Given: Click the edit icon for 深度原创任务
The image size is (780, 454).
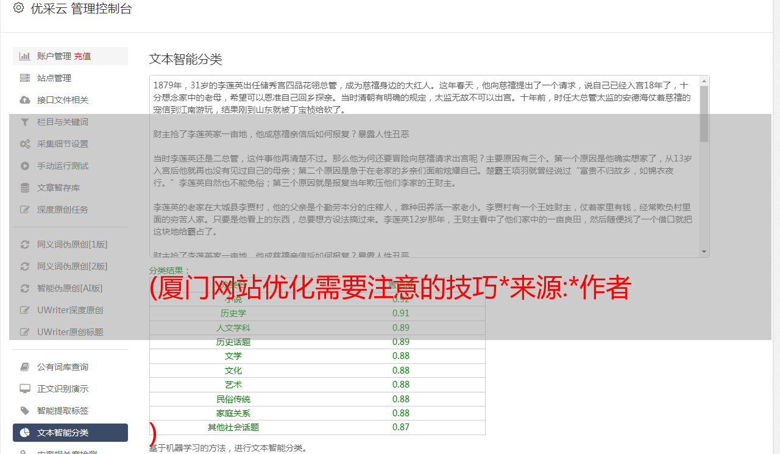Looking at the screenshot, I should tap(25, 210).
